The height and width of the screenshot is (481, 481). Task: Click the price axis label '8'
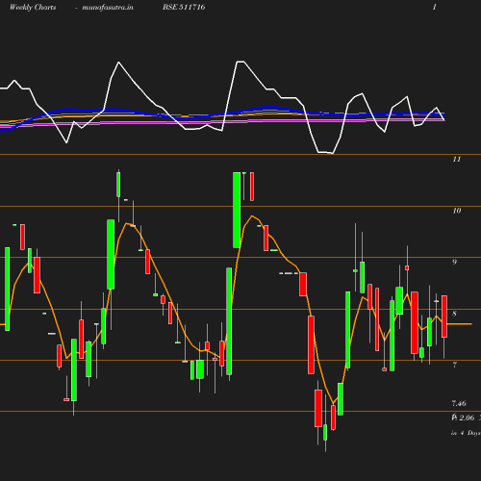454,314
